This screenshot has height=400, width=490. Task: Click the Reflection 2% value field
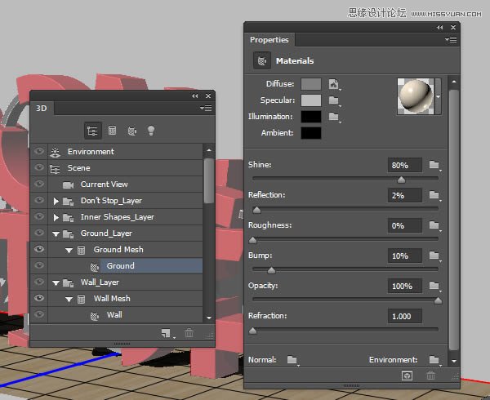405,195
